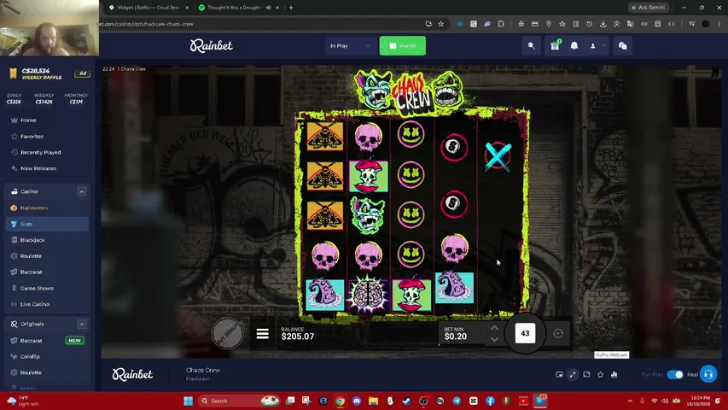Open the live chat bubbles icon
Screen dimensions: 728x410
tap(623, 46)
